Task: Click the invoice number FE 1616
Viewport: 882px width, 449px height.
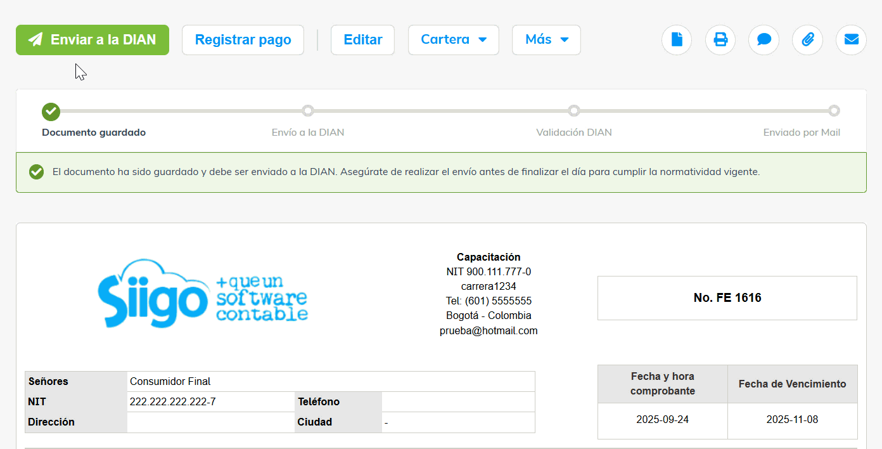Action: click(727, 298)
